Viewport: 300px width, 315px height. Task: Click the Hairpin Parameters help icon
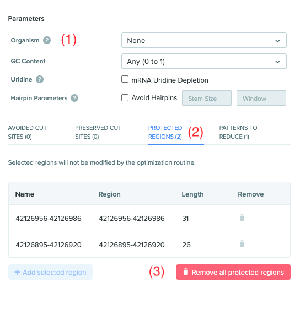pyautogui.click(x=74, y=98)
